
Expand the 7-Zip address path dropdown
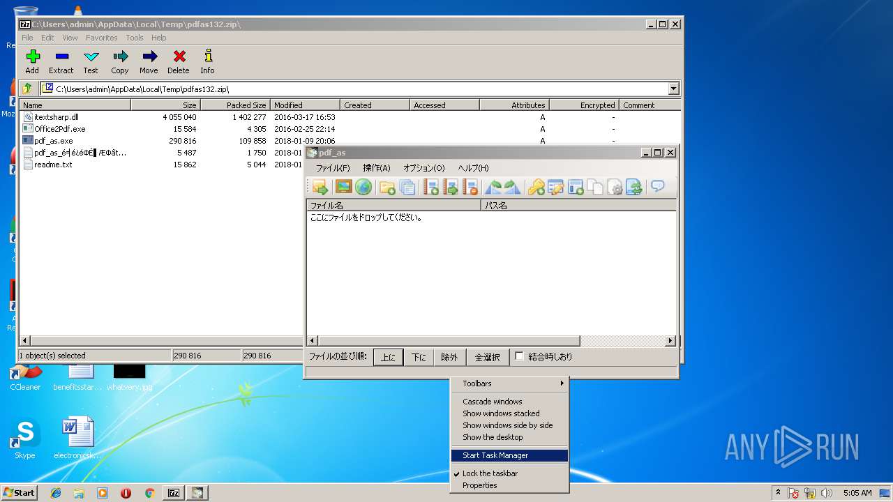pyautogui.click(x=673, y=89)
